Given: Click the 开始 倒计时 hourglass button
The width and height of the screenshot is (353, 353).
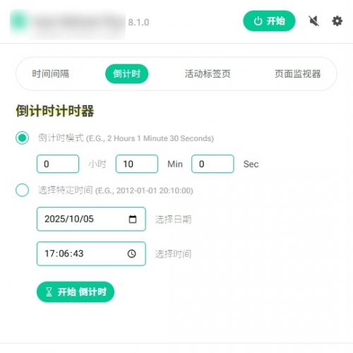Looking at the screenshot, I should [x=76, y=292].
